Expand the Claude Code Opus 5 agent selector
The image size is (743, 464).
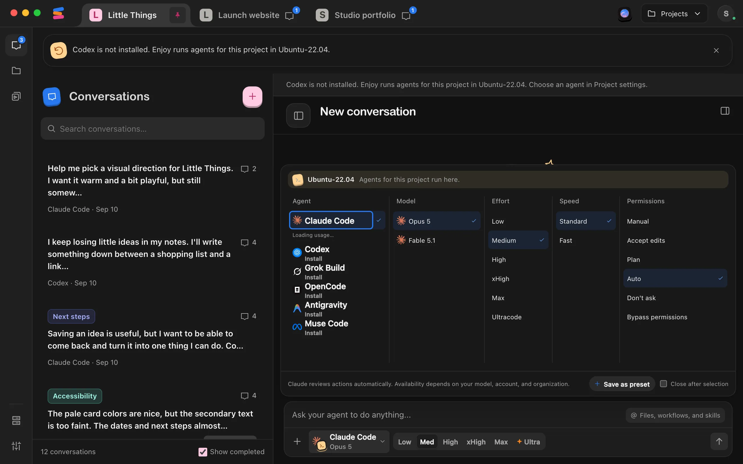point(349,442)
